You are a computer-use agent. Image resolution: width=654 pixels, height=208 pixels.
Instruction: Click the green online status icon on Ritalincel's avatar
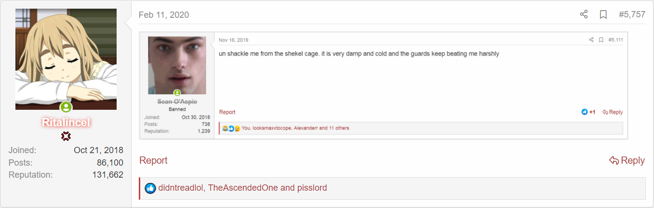66,107
